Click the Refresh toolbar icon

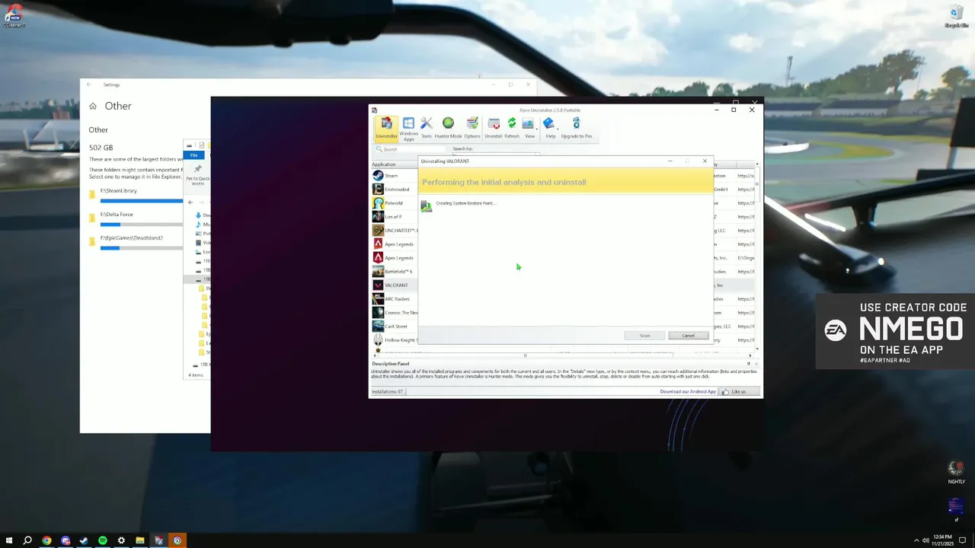click(x=512, y=127)
